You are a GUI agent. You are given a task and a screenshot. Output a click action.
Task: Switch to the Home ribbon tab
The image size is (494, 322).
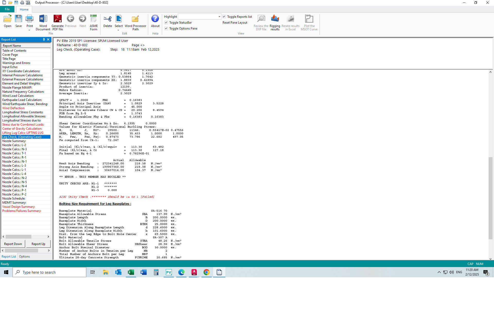[x=24, y=10]
